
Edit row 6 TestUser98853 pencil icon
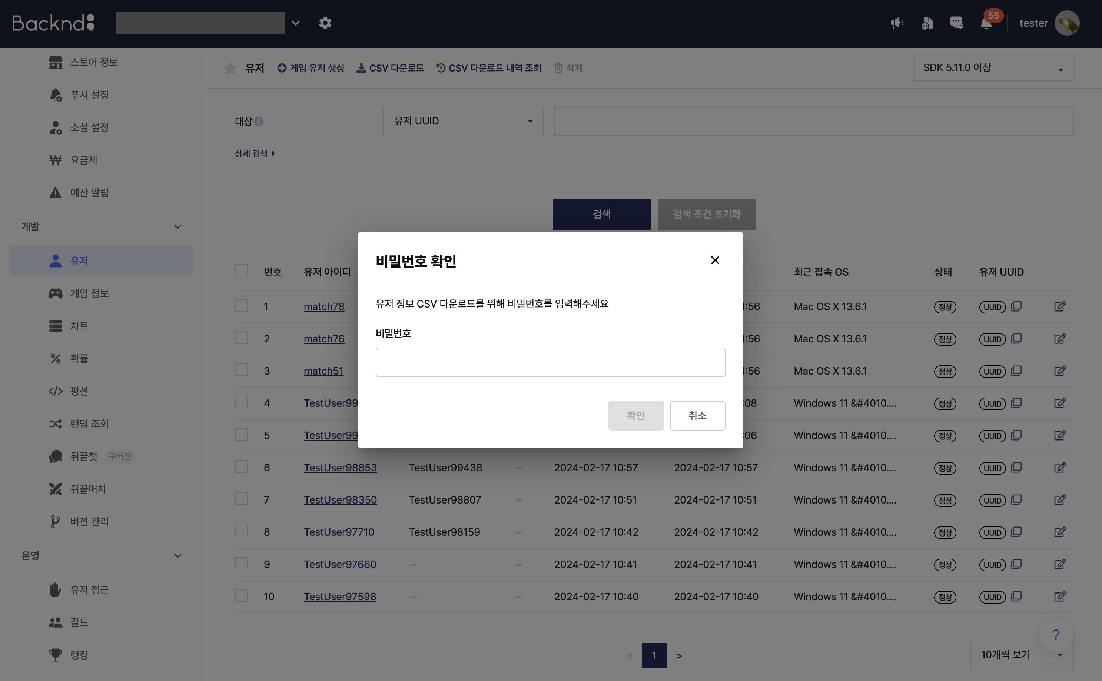click(x=1060, y=468)
